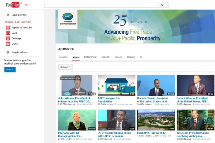Click the APEC Imagine the Possibilities thumbnail
Screen dimensions: 215x143
coord(117,85)
